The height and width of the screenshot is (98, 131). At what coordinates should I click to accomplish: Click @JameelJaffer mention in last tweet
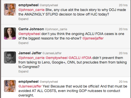30,86
